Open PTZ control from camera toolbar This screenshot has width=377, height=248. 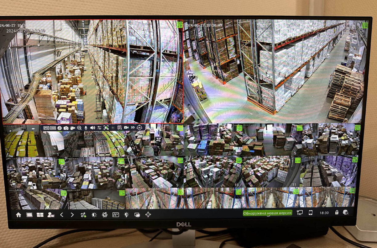tap(46, 128)
